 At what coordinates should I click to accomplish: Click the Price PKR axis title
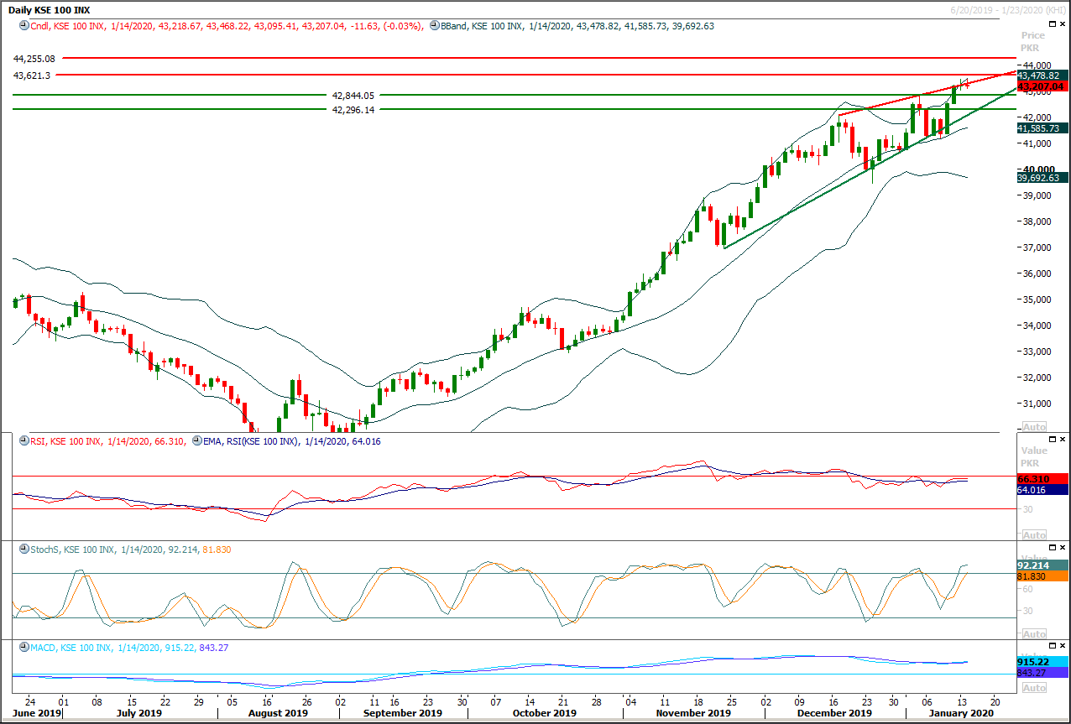1033,42
